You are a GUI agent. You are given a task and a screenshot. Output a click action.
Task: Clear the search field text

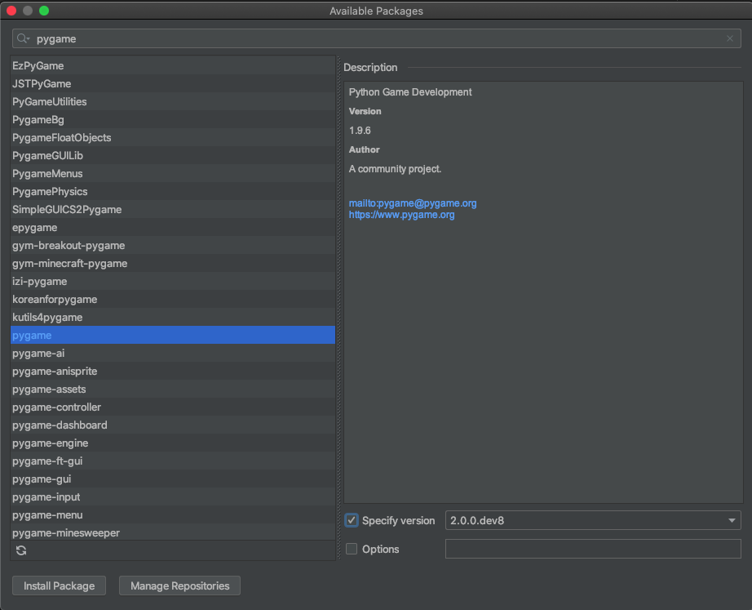[730, 38]
